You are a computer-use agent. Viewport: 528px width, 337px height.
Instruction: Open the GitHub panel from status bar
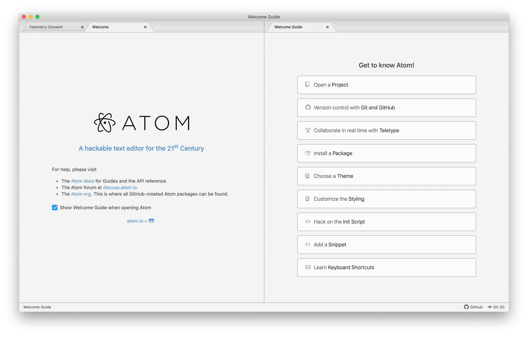point(473,307)
